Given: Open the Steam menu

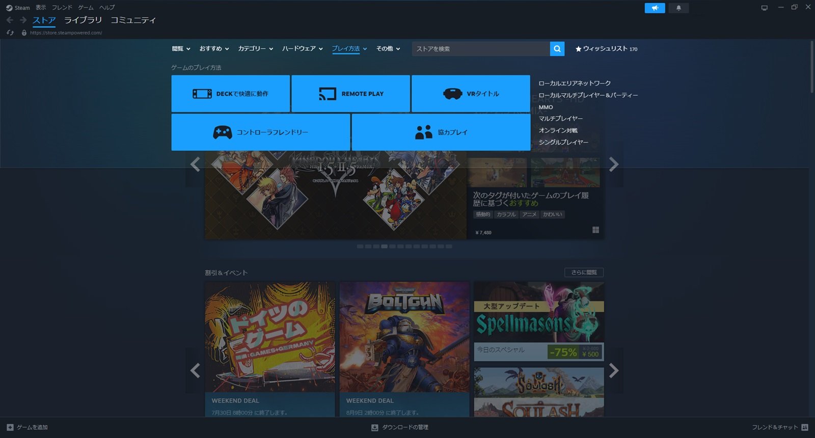Looking at the screenshot, I should pos(22,8).
